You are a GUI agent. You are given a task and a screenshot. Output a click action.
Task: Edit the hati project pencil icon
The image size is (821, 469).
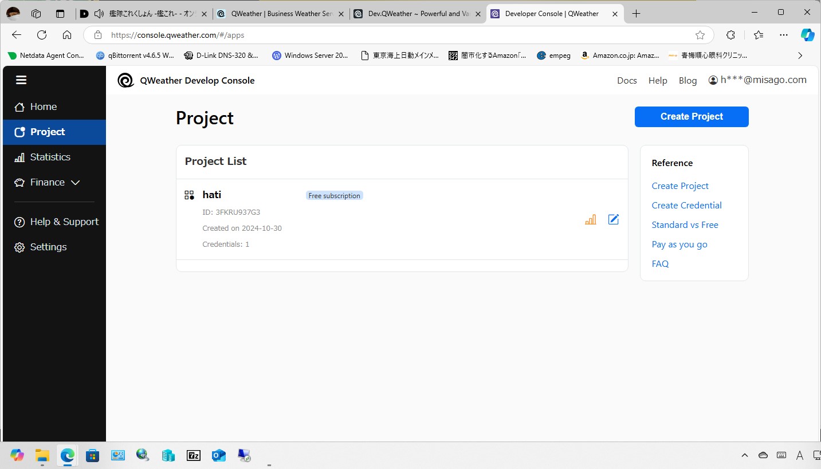614,219
